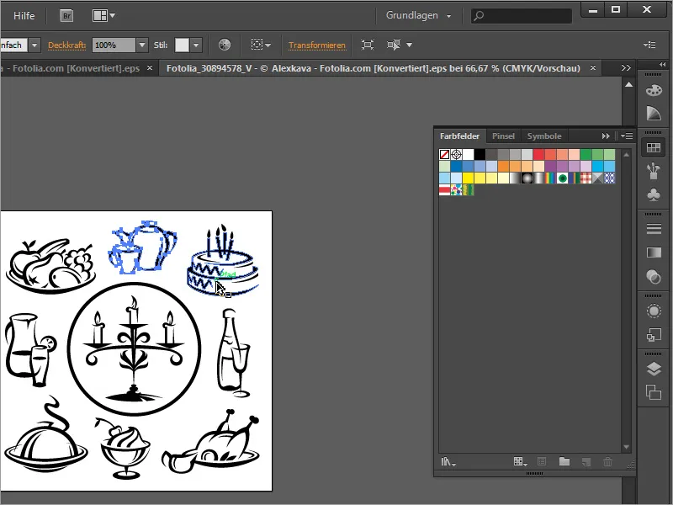Click the Stil graphic style swatch
The height and width of the screenshot is (505, 673).
click(182, 45)
